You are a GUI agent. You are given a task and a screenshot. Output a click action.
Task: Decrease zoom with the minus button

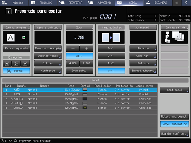coord(73,49)
